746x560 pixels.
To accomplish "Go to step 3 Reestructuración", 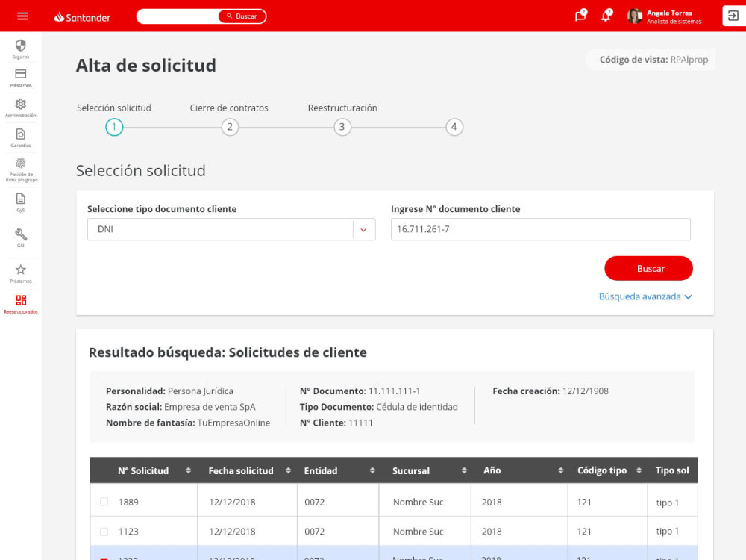I will pos(342,127).
